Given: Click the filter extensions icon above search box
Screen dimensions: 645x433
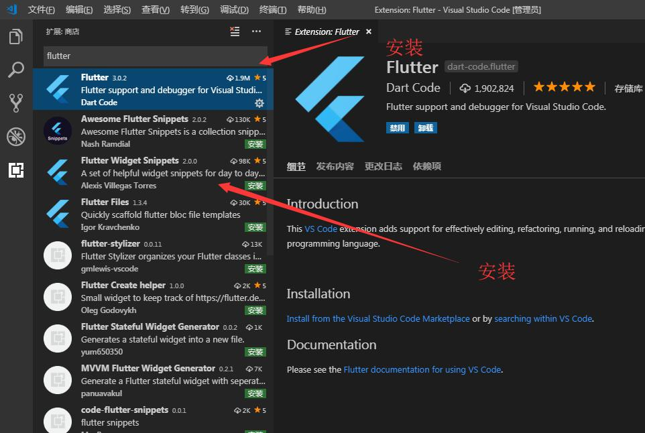Looking at the screenshot, I should click(x=234, y=31).
